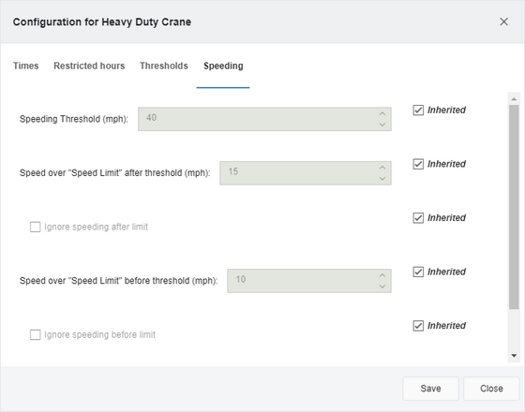The height and width of the screenshot is (412, 525).
Task: Decrease Speeding Threshold using down arrow
Action: [382, 125]
